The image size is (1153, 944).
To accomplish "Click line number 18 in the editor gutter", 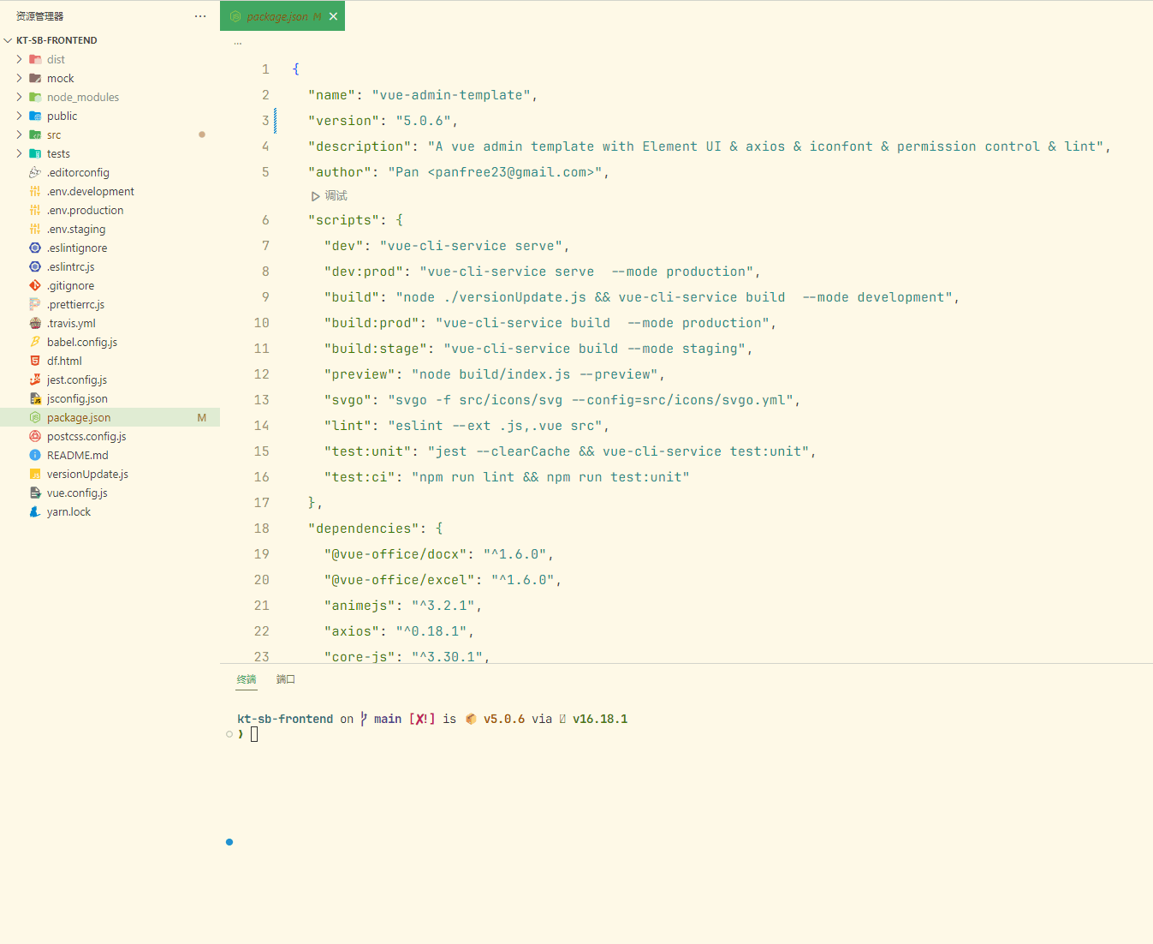I will point(262,529).
